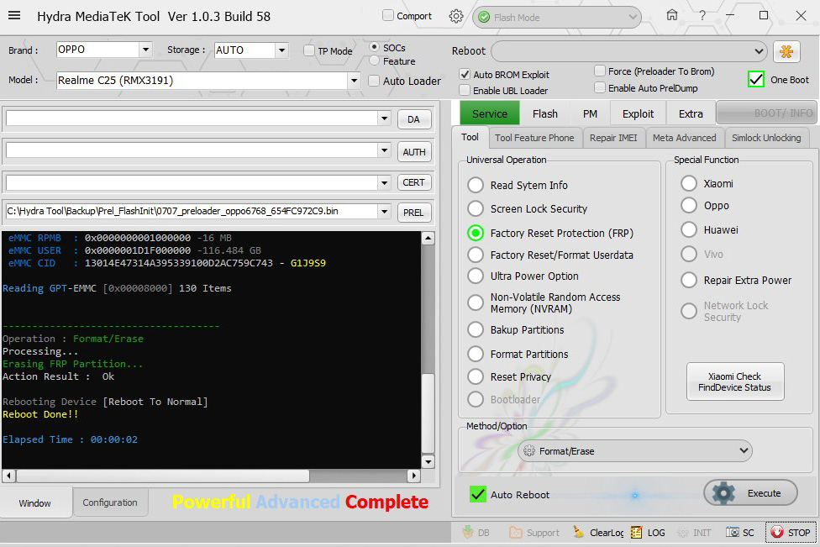Click the orange asterisk reboot button
Viewport: 820px width, 547px height.
click(x=786, y=51)
